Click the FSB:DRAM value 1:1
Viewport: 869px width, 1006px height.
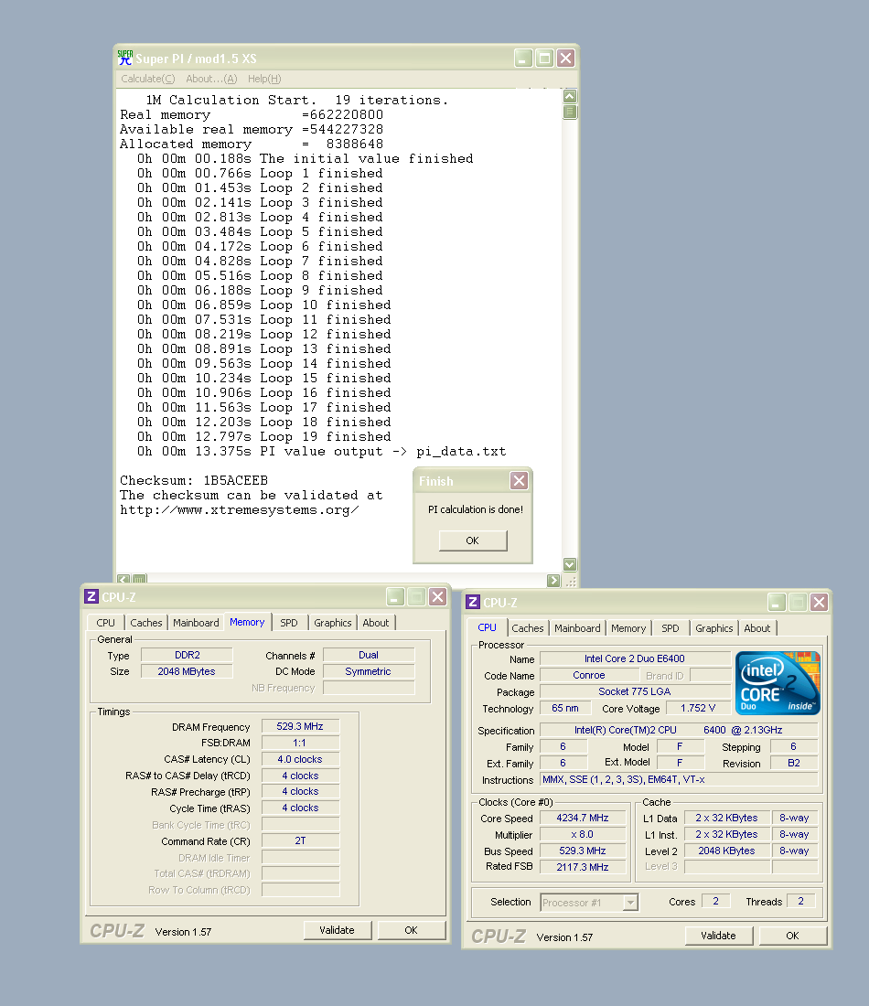pos(300,743)
